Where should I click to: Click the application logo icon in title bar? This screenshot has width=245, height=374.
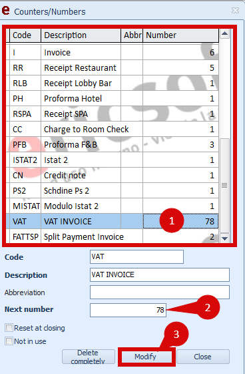pyautogui.click(x=5, y=10)
